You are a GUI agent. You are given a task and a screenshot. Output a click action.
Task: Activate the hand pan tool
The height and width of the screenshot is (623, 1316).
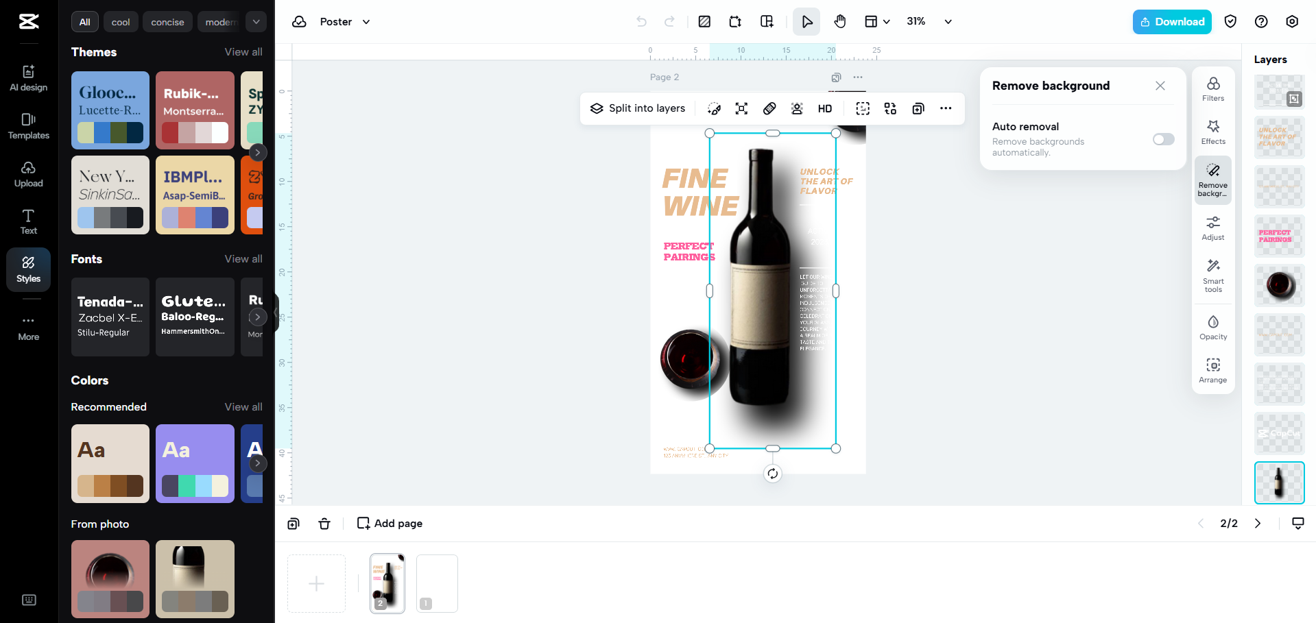click(839, 21)
